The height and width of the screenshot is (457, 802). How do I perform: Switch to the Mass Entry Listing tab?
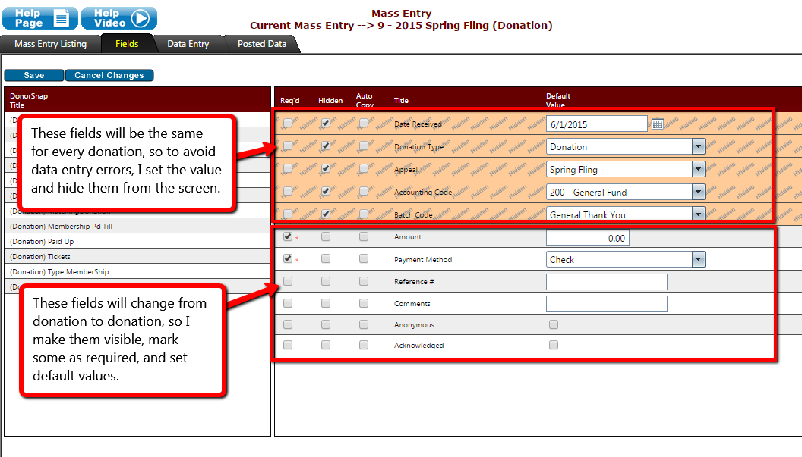click(50, 44)
